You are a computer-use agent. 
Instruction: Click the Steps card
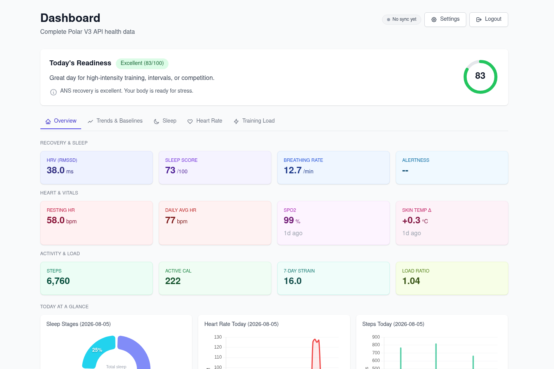coord(97,278)
